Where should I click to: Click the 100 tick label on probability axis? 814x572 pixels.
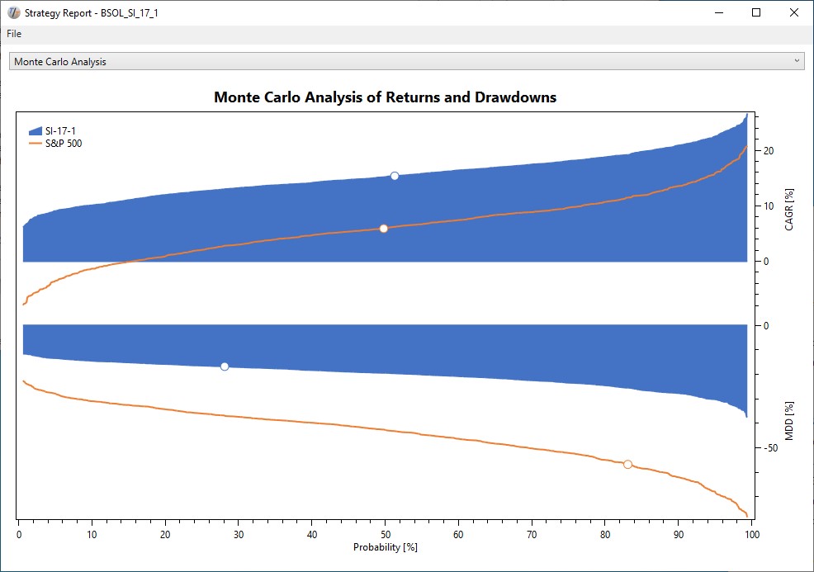point(752,535)
